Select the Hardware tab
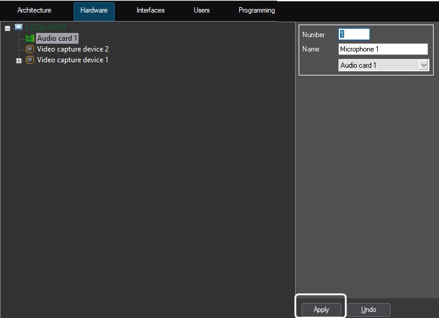Image resolution: width=439 pixels, height=318 pixels. 94,11
